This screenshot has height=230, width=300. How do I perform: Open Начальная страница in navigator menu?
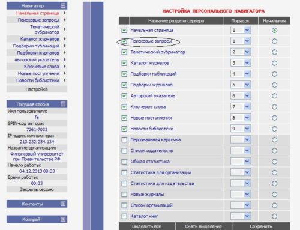point(38,13)
